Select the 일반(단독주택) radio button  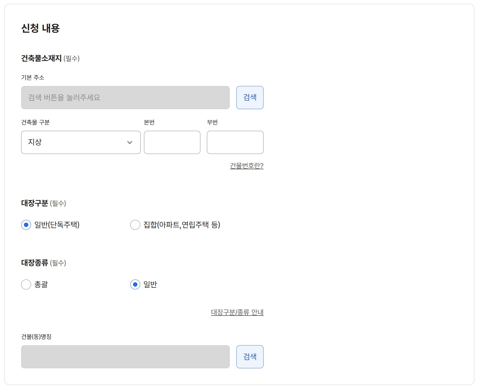[26, 225]
